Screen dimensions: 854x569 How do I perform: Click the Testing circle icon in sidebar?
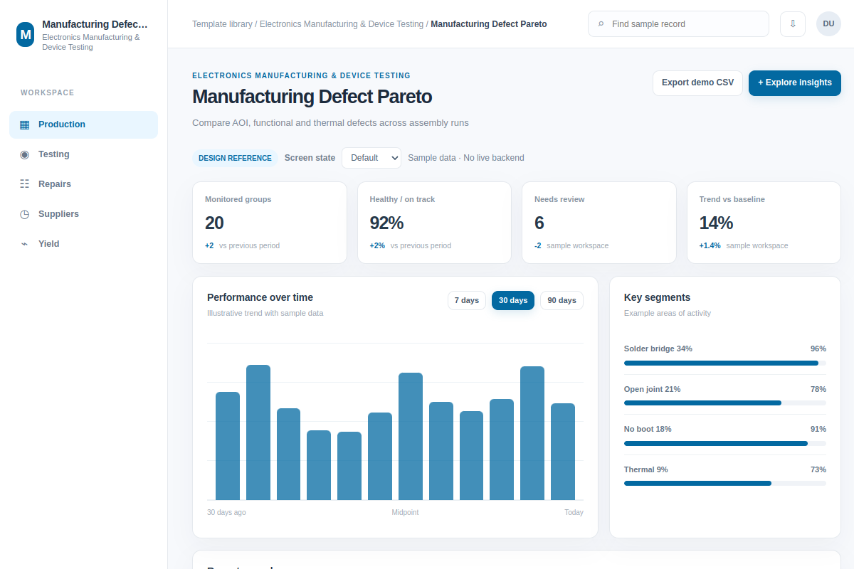click(25, 154)
